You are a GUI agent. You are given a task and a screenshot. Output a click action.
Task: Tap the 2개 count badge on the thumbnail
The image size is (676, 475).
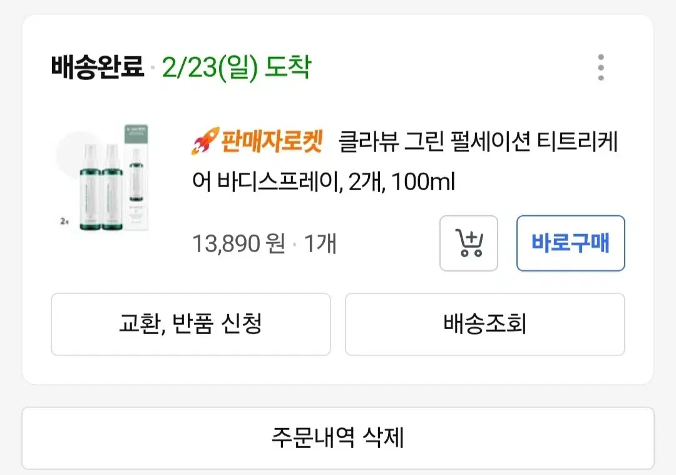tap(64, 221)
